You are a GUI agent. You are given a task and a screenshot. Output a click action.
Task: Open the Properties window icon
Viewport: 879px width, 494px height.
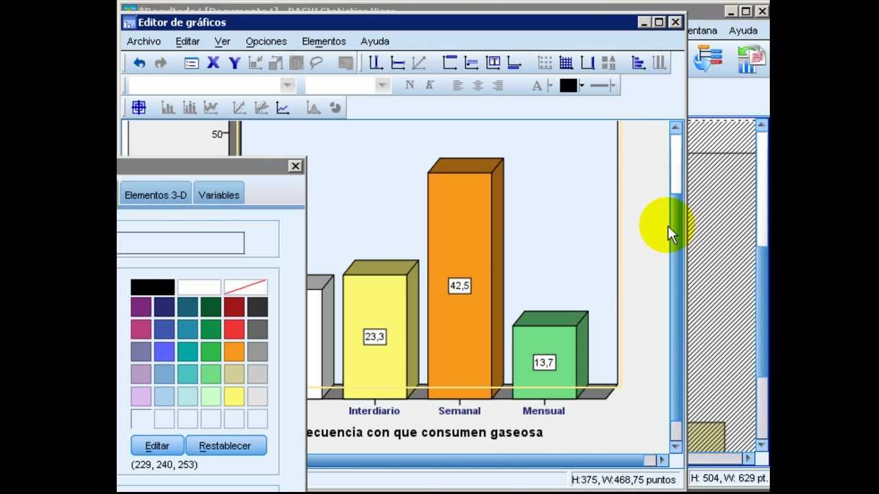pos(192,63)
